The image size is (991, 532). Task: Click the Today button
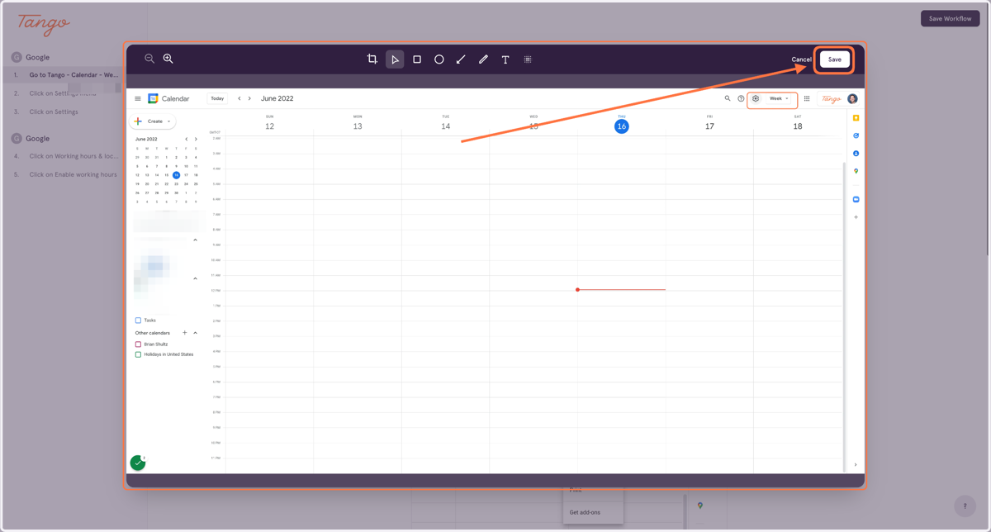click(x=217, y=98)
